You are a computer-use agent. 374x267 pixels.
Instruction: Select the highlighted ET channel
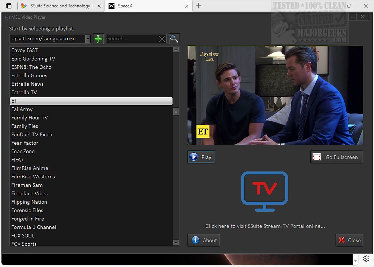[x=91, y=101]
